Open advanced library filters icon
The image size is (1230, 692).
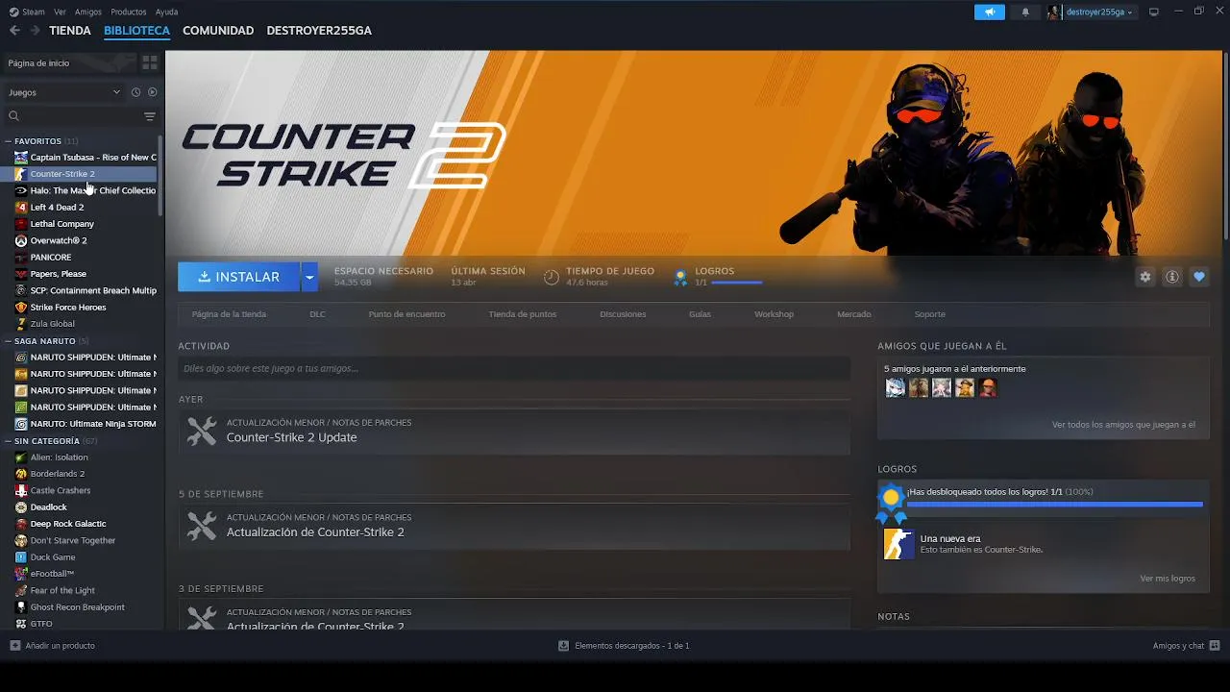(x=150, y=116)
